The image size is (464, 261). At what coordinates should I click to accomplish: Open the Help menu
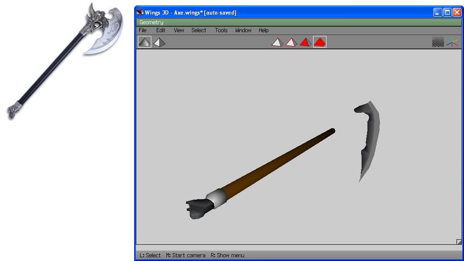pos(264,30)
